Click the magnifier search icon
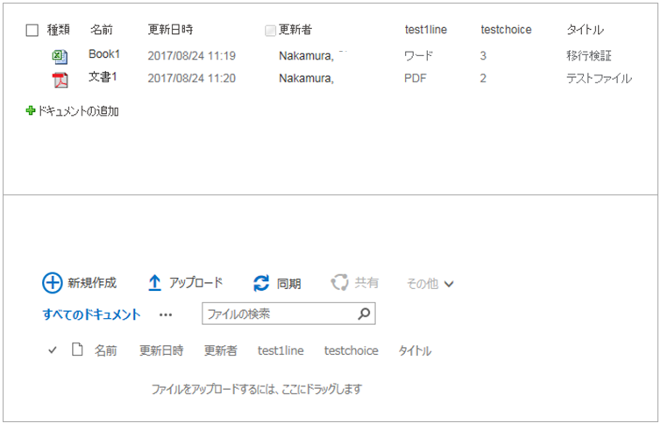Screen dimensions: 661x424 click(364, 314)
